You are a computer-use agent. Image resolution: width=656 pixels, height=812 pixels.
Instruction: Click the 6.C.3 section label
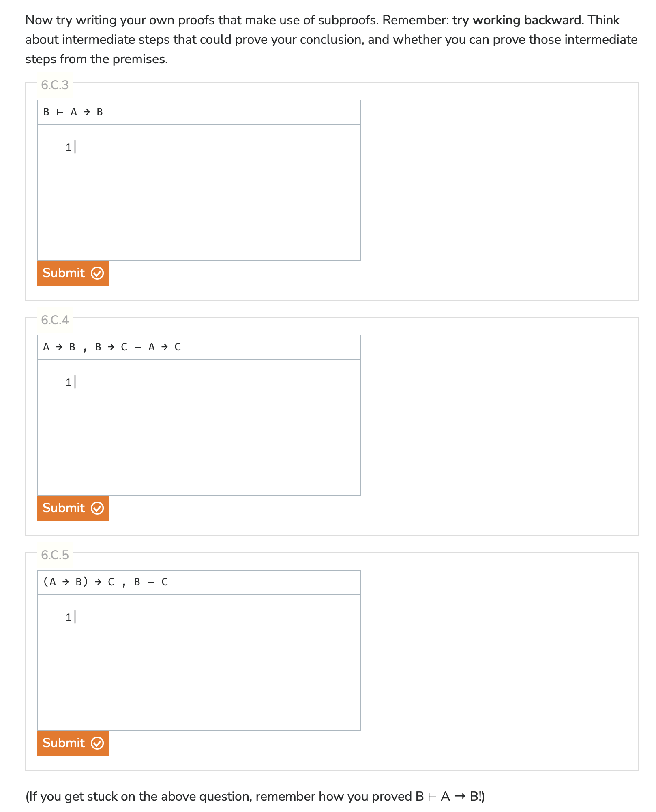coord(55,85)
